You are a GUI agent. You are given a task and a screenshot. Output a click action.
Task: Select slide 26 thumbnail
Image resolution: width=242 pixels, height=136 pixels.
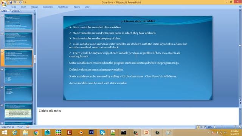18,40
